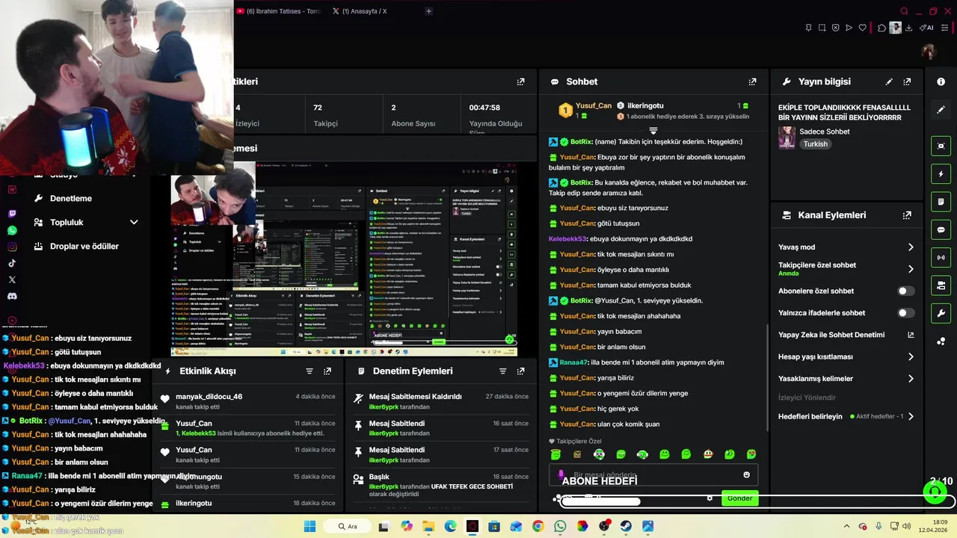Toggle Yalnızca ifadelerle sohbet switch
This screenshot has height=538, width=957.
[905, 313]
